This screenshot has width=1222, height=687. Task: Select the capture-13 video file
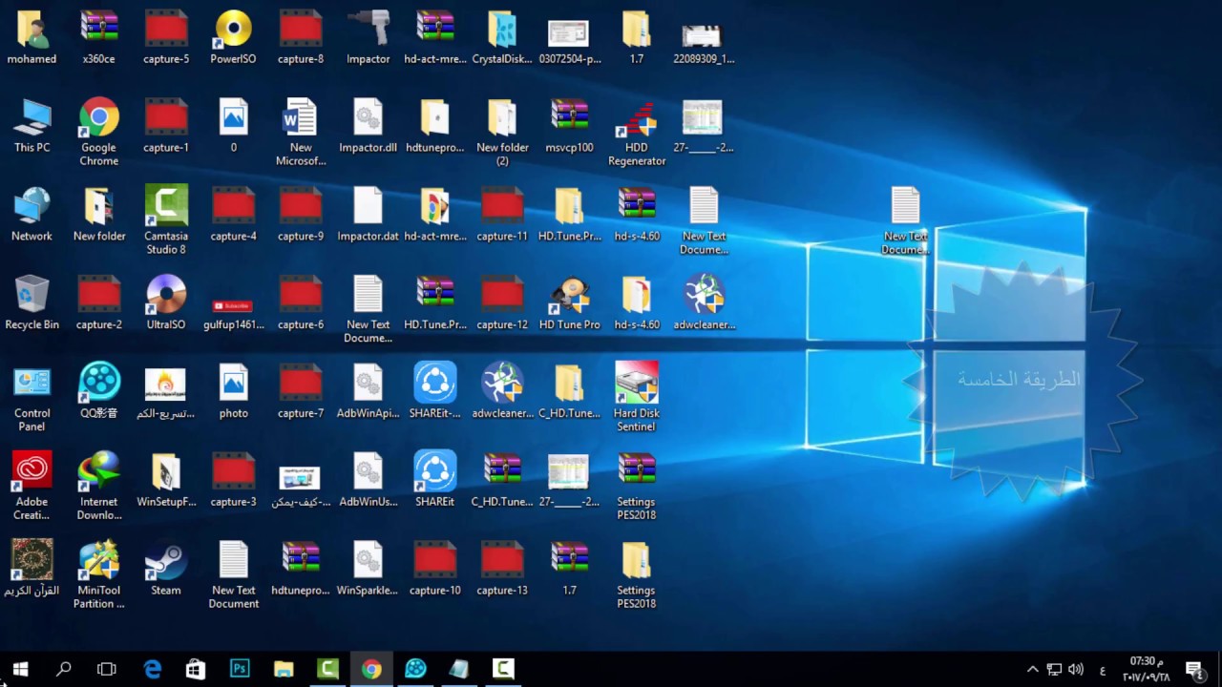tap(502, 568)
